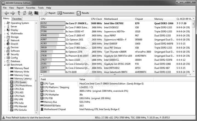Click the 45648 score bar
Screen dimensions: 197x121
[x=53, y=36]
